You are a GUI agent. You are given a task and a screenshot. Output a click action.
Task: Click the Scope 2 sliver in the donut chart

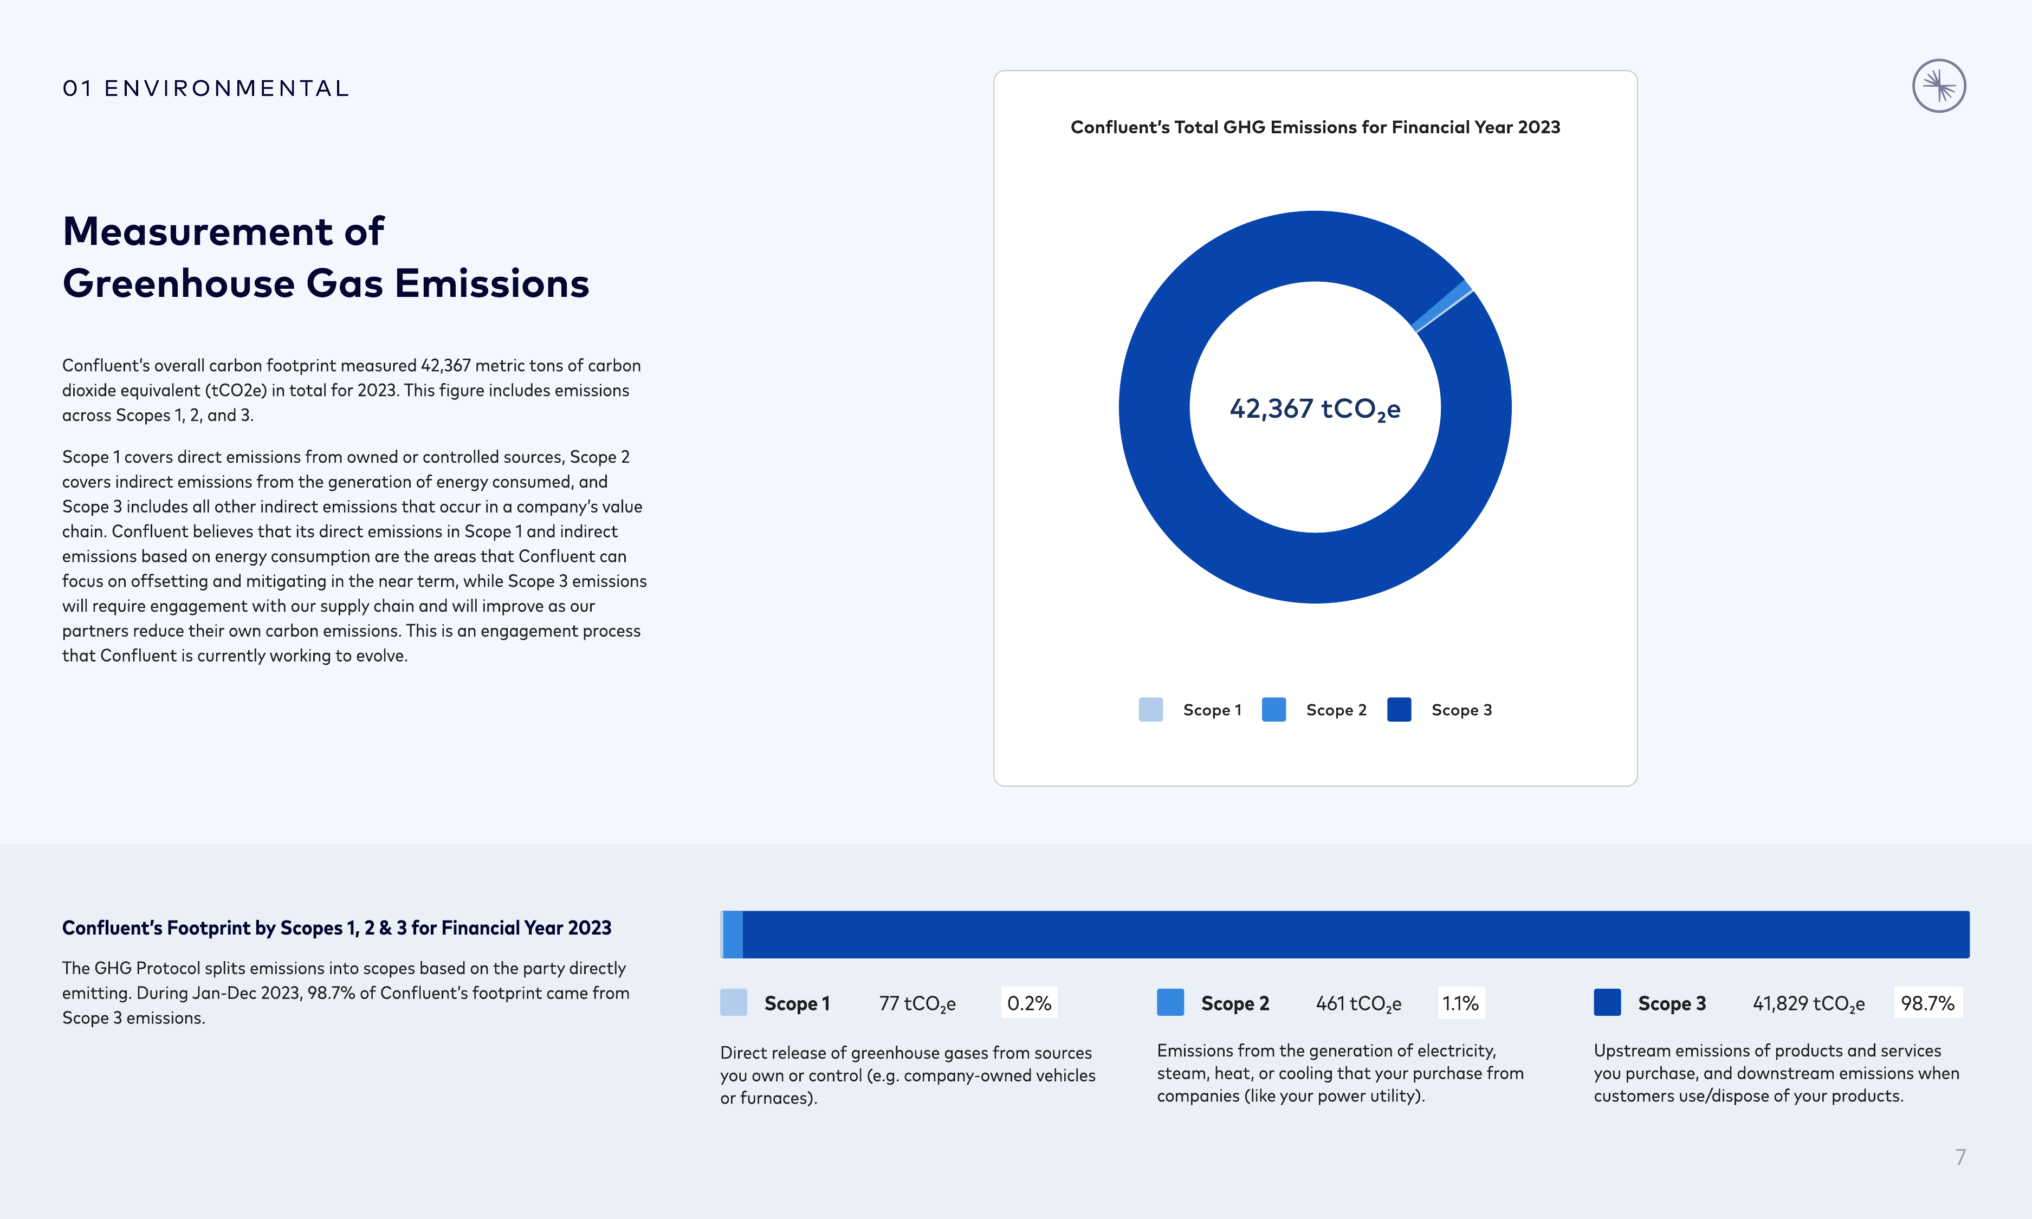pos(1442,306)
